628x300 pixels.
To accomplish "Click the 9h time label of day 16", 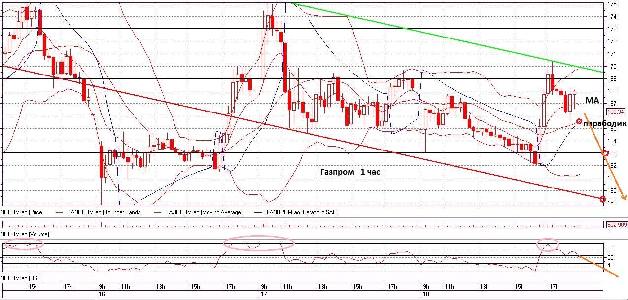I will coord(102,286).
